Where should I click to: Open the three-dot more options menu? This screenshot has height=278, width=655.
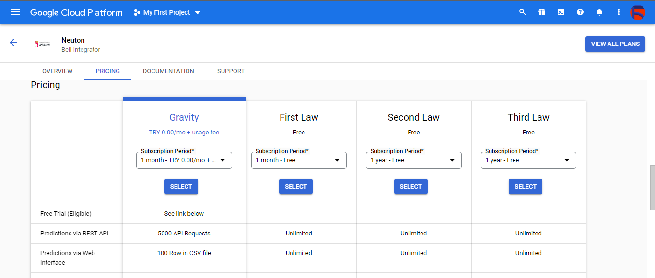619,12
